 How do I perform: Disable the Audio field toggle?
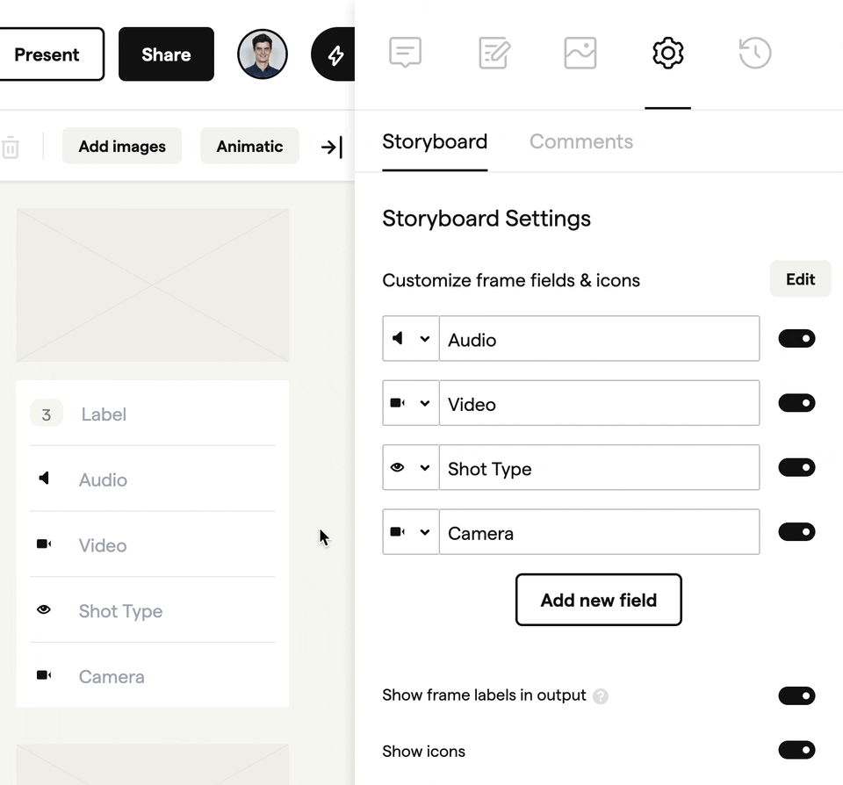click(796, 339)
